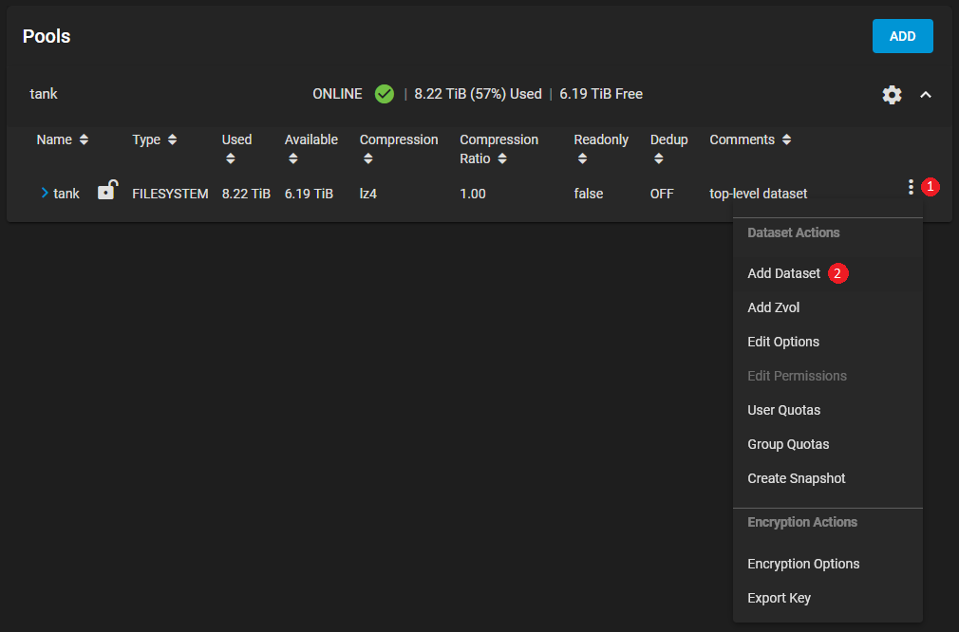
Task: Select User Quotas in the menu
Action: click(783, 410)
